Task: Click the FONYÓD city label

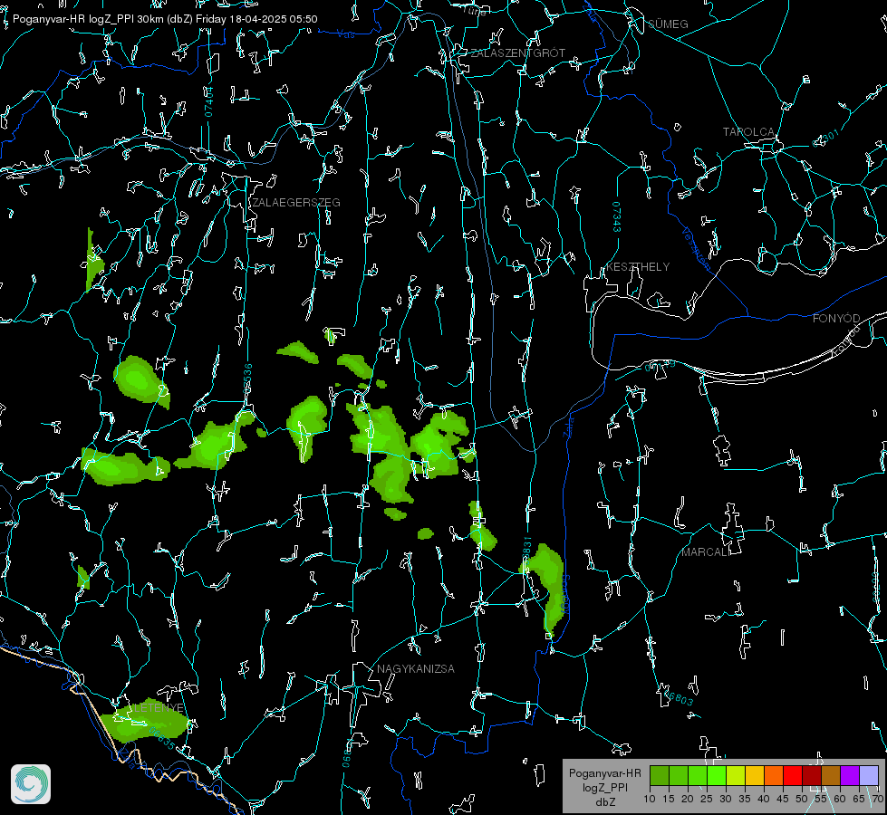Action: click(x=836, y=319)
